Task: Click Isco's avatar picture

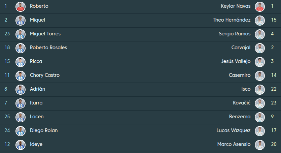Action: coord(259,89)
